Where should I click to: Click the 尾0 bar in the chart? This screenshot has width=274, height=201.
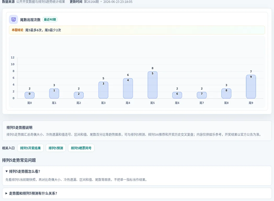[30, 95]
